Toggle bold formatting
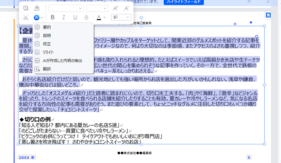 [x=52, y=17]
